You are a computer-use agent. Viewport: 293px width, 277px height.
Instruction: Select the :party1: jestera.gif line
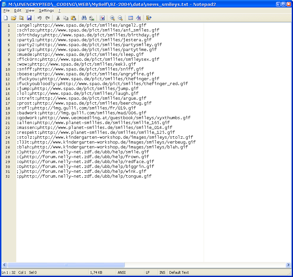pyautogui.click(x=84, y=40)
